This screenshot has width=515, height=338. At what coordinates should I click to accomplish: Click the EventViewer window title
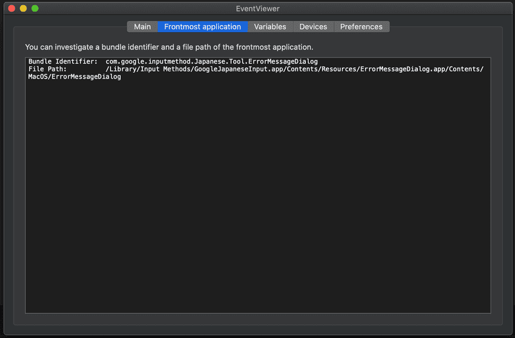pyautogui.click(x=257, y=9)
